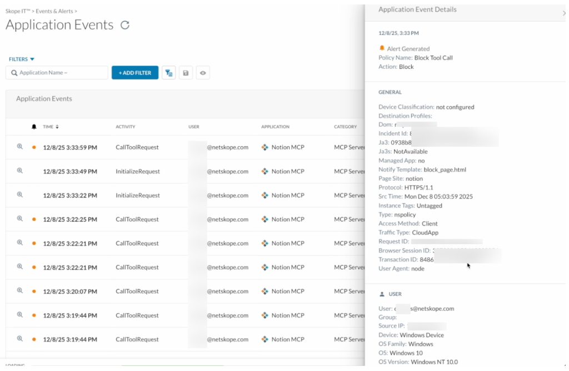Image resolution: width=569 pixels, height=371 pixels.
Task: Click CallToolRequest in the 3:33:59 PM row
Action: (137, 147)
